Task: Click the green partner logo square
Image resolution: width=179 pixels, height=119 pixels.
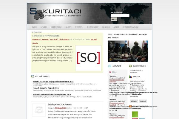Action: pyautogui.click(x=135, y=114)
